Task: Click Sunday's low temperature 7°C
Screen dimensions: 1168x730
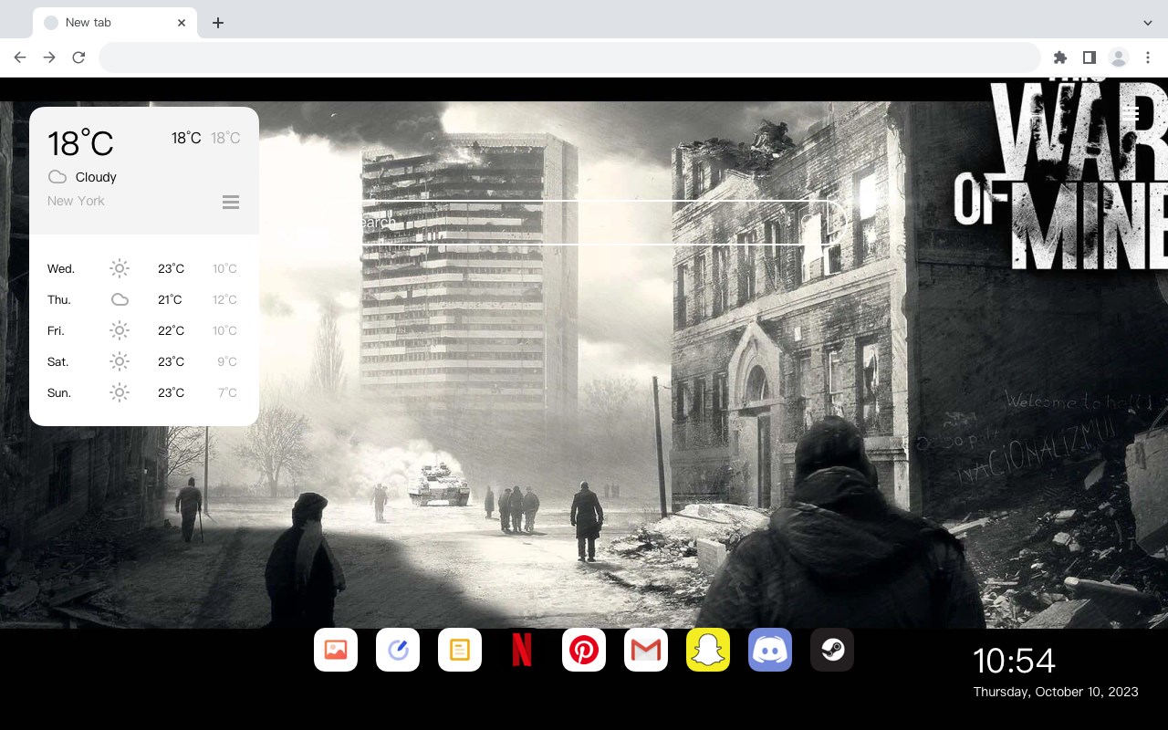Action: pos(227,392)
